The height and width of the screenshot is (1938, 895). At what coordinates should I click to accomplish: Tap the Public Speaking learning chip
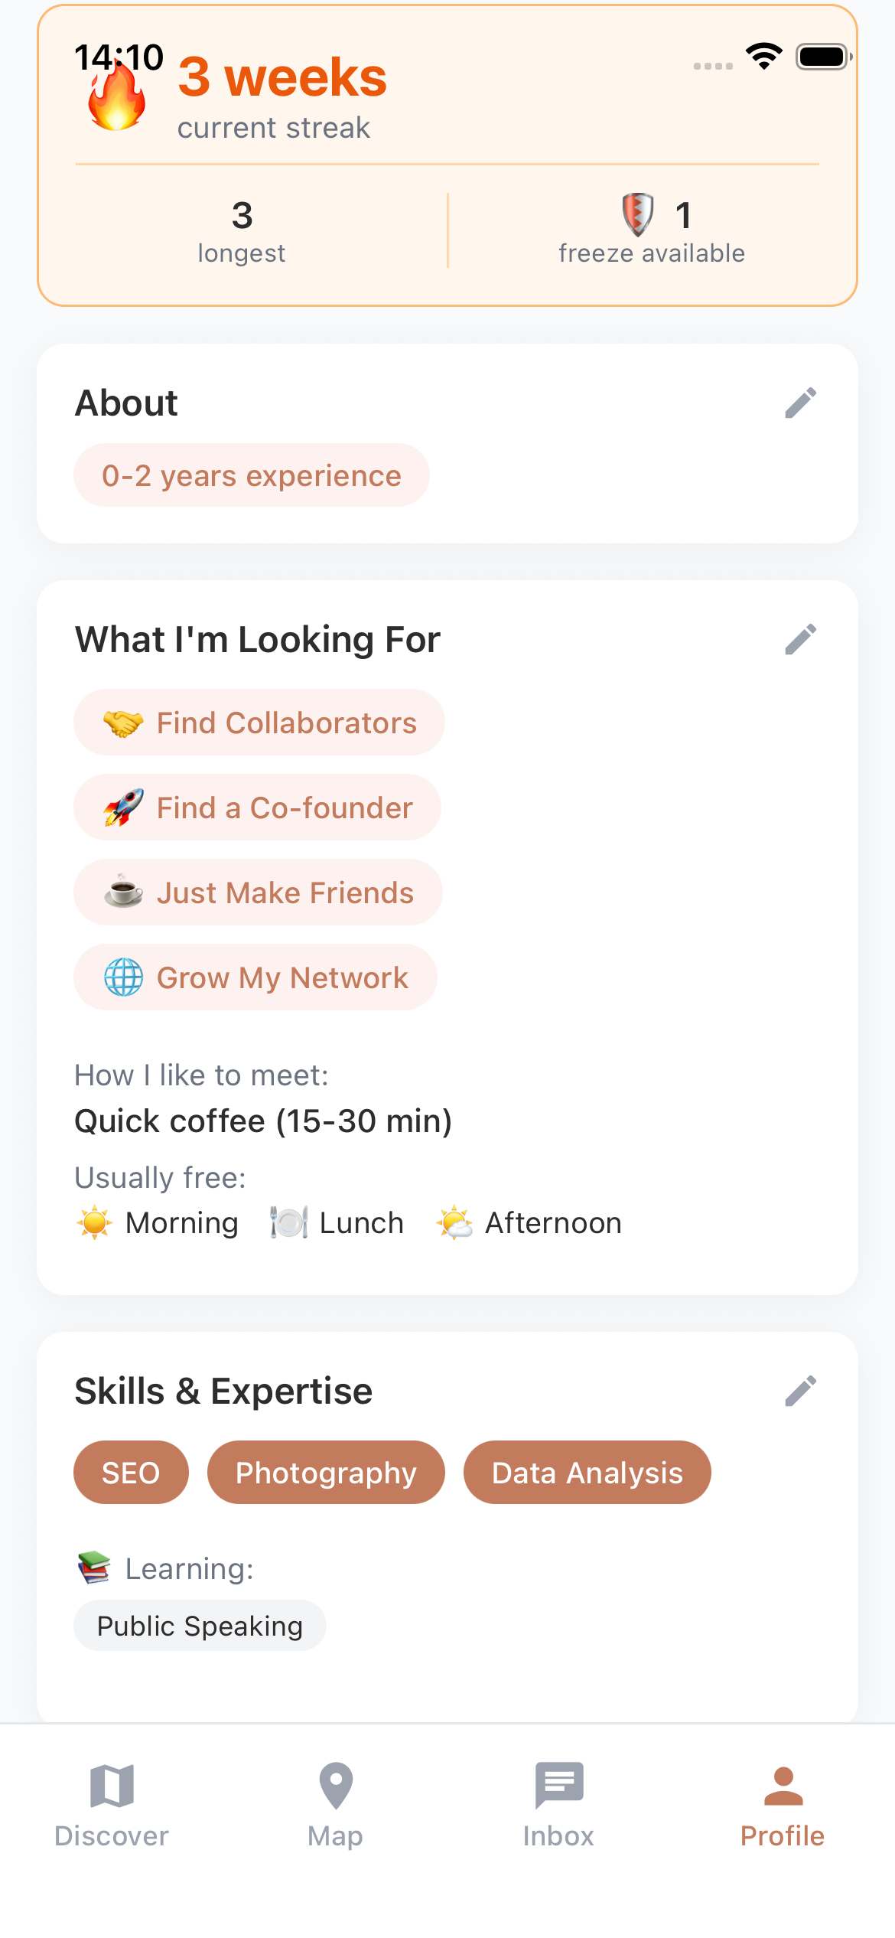[x=200, y=1626]
